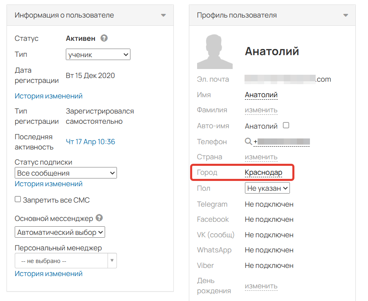Collapse the Профиль пользователя panel arrow
368x301 pixels.
coord(346,16)
